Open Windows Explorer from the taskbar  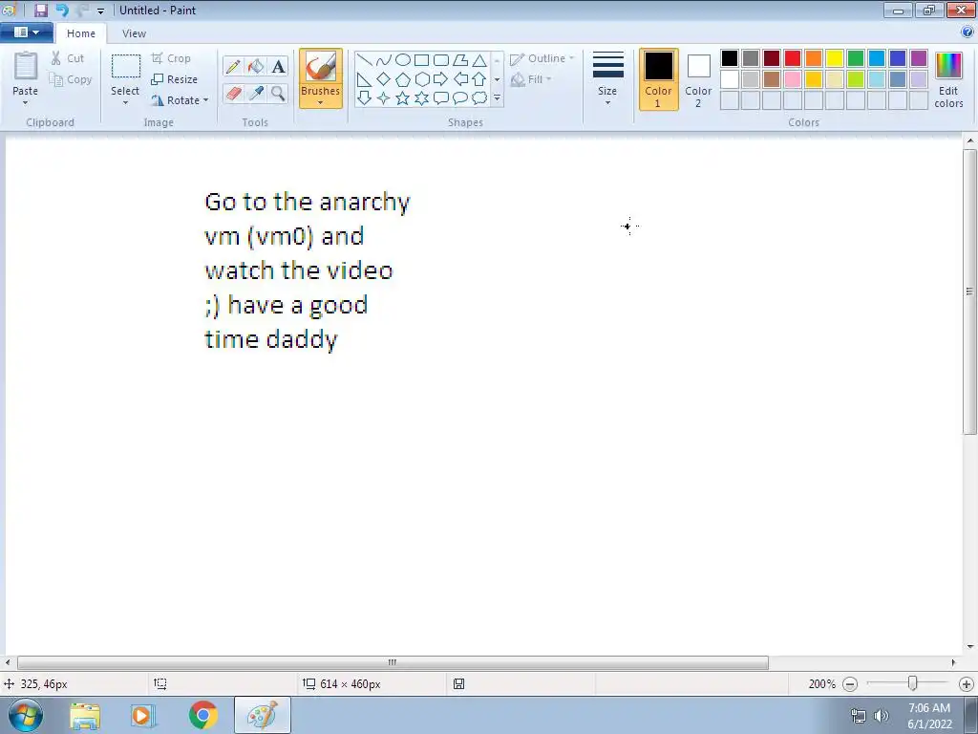pos(85,715)
